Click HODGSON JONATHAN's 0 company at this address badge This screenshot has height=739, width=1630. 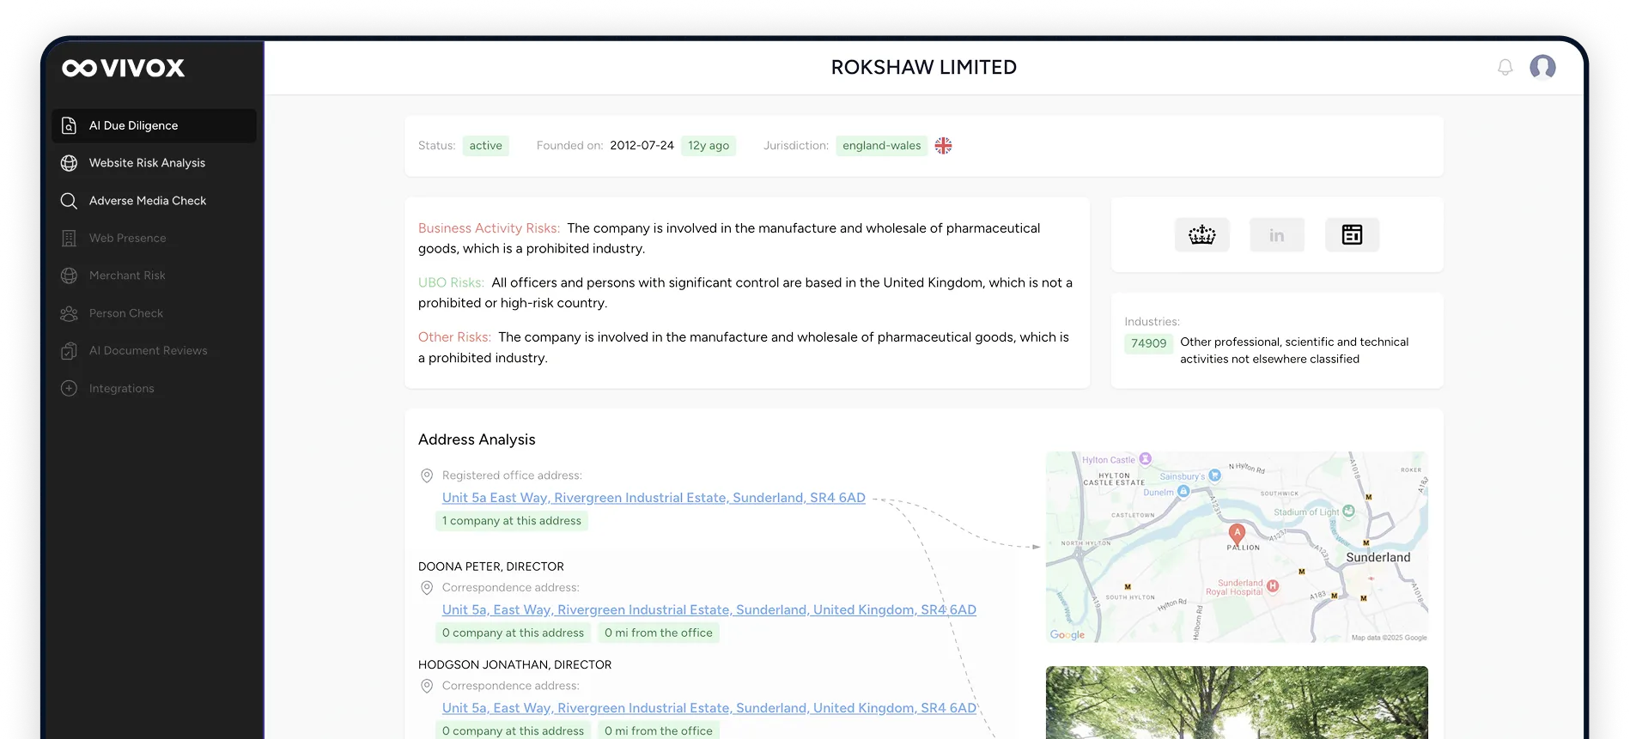tap(513, 731)
